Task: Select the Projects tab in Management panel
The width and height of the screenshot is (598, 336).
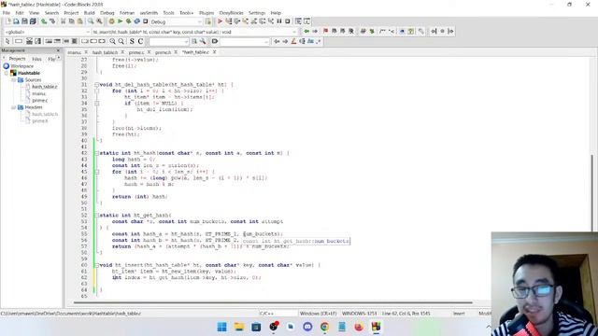Action: pyautogui.click(x=17, y=59)
